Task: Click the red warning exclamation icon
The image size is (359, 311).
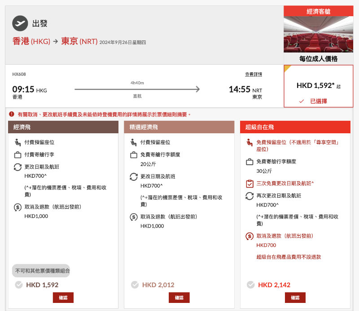Action: pyautogui.click(x=12, y=114)
